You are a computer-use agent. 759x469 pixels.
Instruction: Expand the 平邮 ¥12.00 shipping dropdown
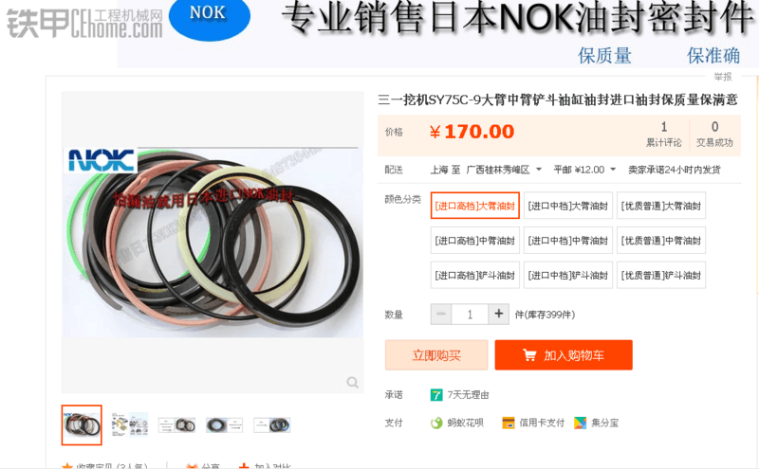(584, 170)
